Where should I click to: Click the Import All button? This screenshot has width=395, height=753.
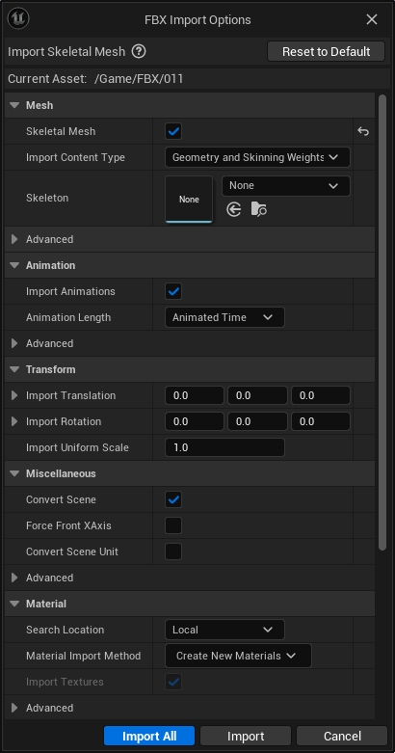tap(149, 737)
